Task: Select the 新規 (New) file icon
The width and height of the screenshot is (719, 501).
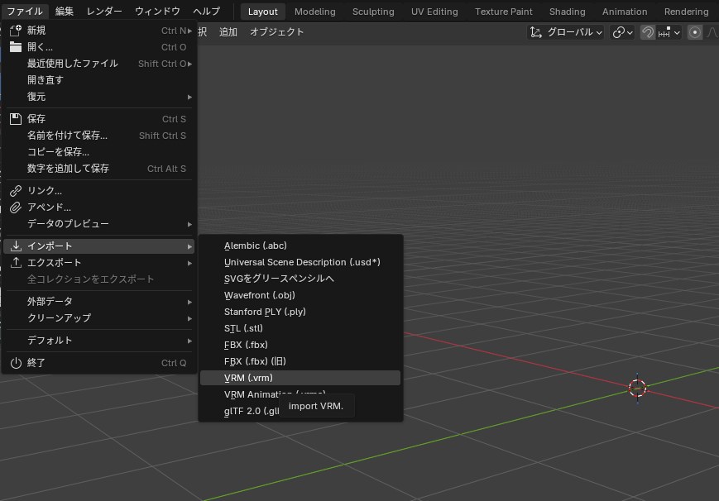Action: (x=15, y=31)
